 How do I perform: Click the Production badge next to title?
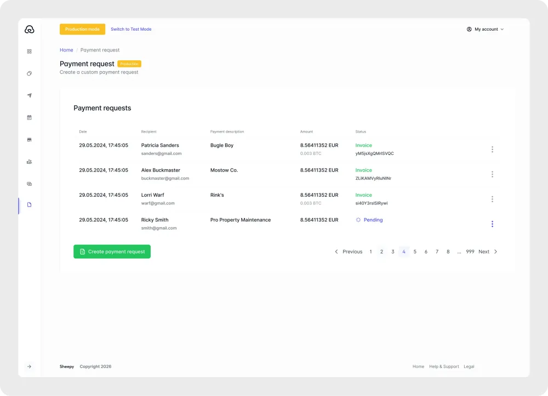pos(129,64)
